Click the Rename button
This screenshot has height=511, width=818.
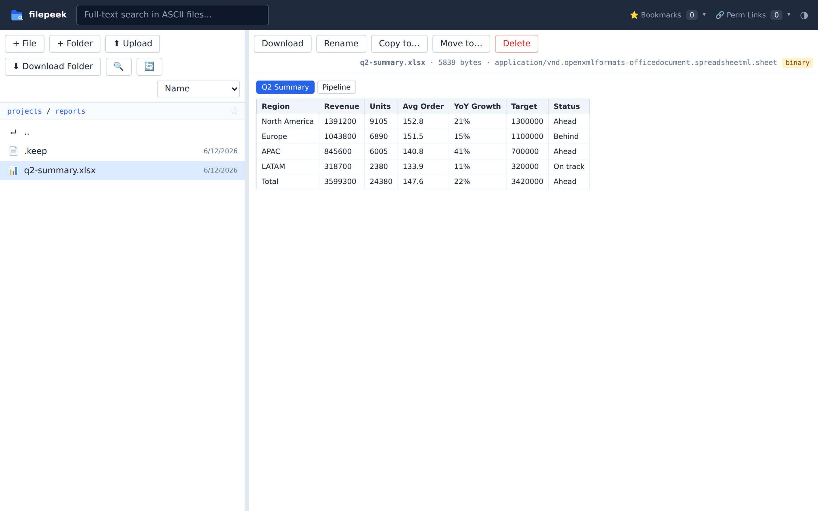click(341, 44)
